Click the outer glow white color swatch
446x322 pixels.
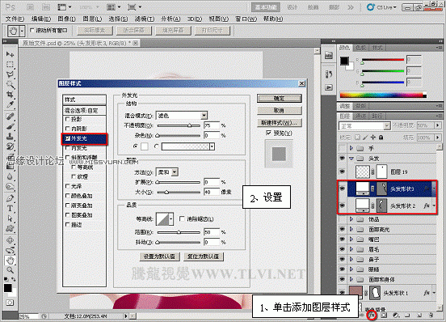[x=145, y=146]
